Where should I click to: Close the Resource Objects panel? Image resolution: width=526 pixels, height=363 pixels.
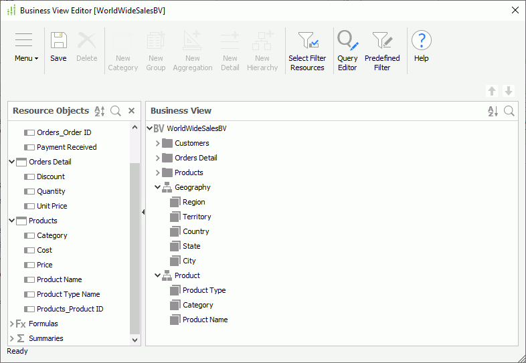pyautogui.click(x=132, y=111)
